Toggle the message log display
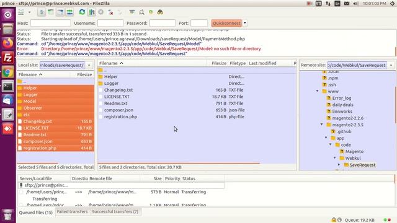 (x=42, y=12)
